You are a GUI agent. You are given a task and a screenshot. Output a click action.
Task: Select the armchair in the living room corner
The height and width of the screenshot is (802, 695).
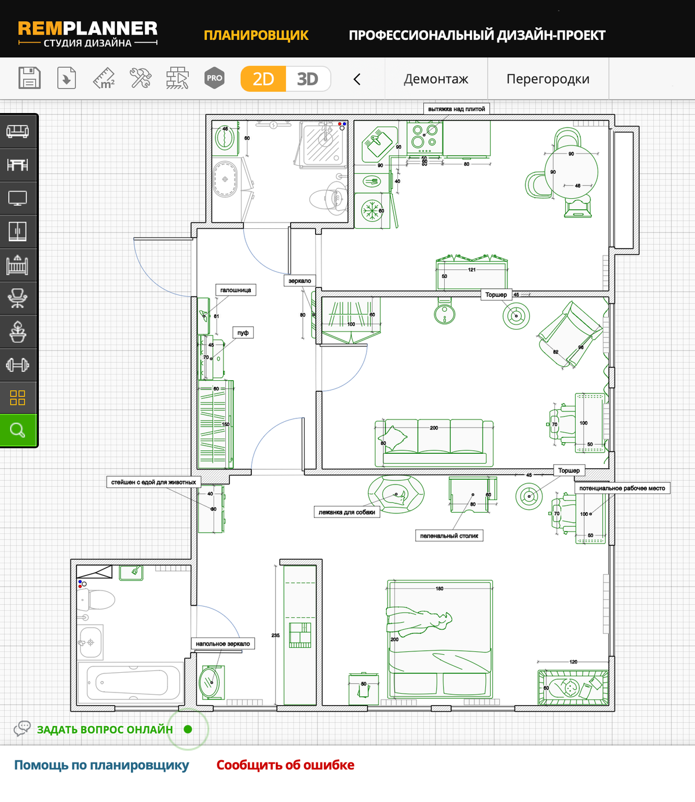click(x=570, y=336)
